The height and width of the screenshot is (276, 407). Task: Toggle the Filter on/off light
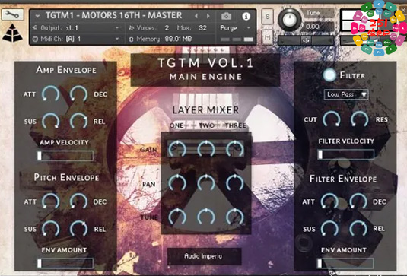click(329, 75)
